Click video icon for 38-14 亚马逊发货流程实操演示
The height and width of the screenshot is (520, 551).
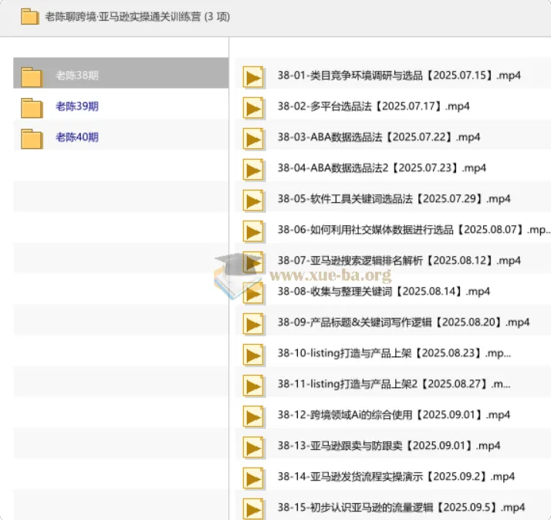tap(253, 478)
